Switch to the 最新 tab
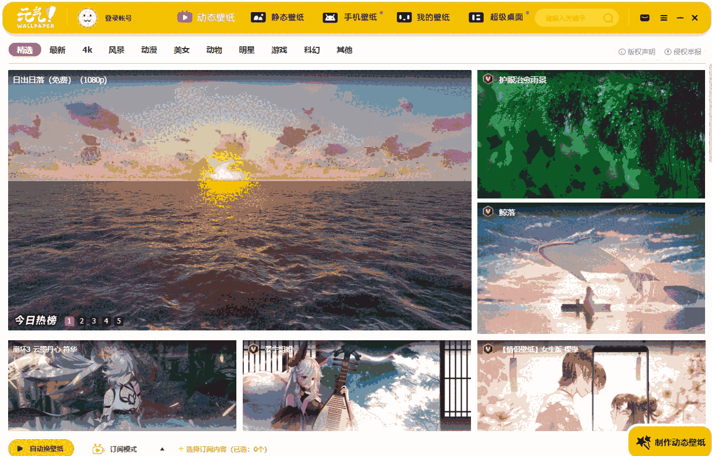 point(56,50)
